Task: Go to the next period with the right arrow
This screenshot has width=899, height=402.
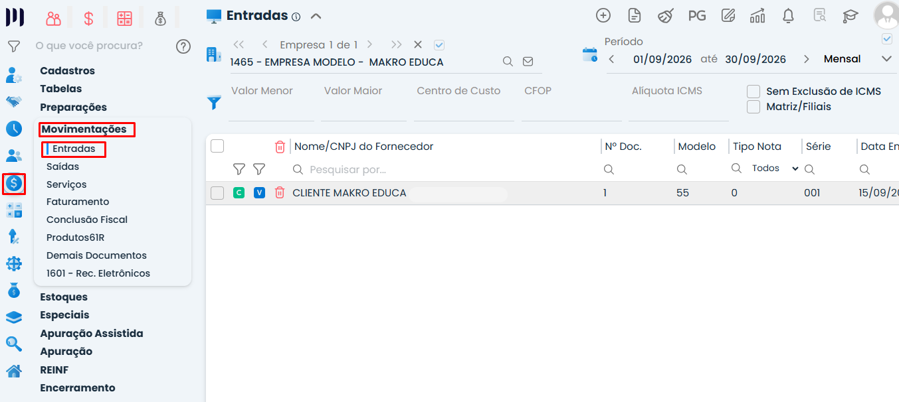Action: 807,59
